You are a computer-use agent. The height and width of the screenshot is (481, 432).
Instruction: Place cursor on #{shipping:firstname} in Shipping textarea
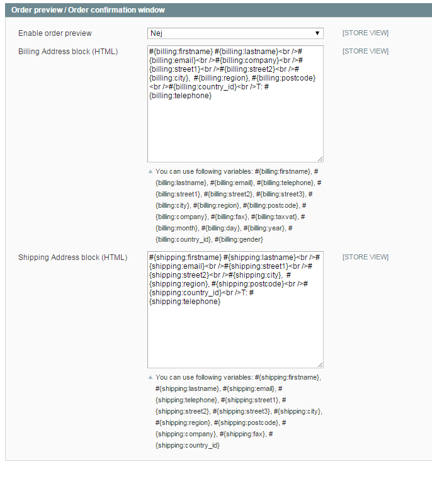coord(185,257)
